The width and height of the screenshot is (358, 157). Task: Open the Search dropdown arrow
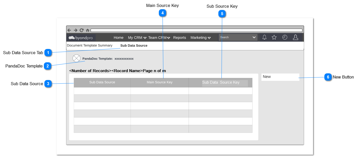254,37
